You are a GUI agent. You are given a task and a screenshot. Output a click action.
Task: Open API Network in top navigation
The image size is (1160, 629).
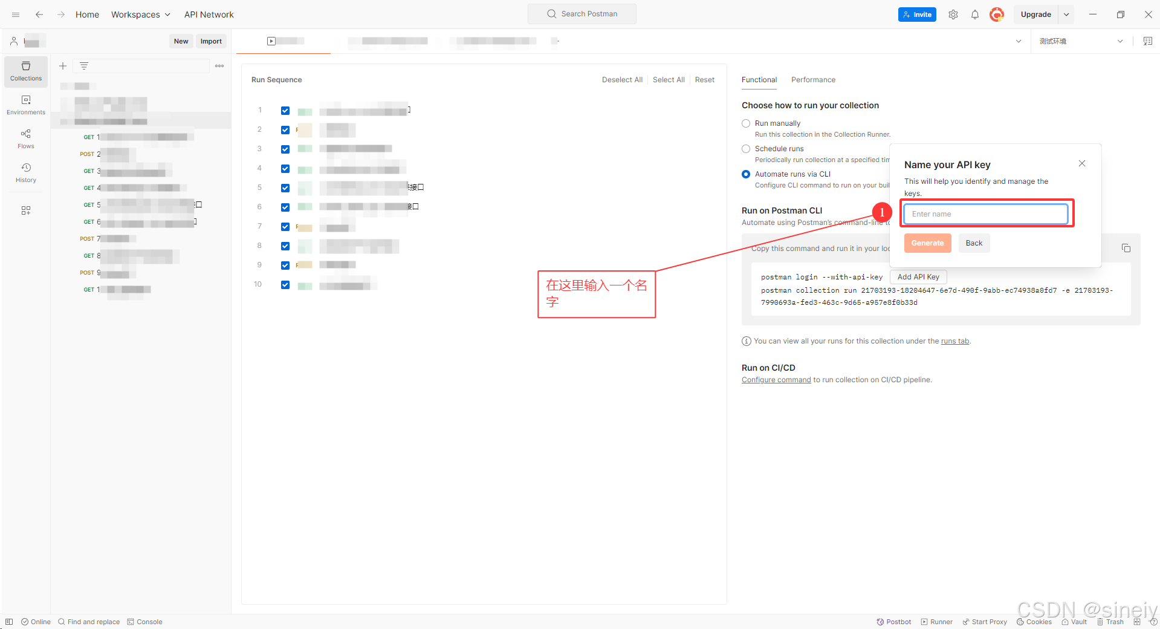[209, 15]
